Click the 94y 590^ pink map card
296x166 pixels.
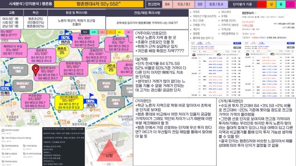click(35, 101)
